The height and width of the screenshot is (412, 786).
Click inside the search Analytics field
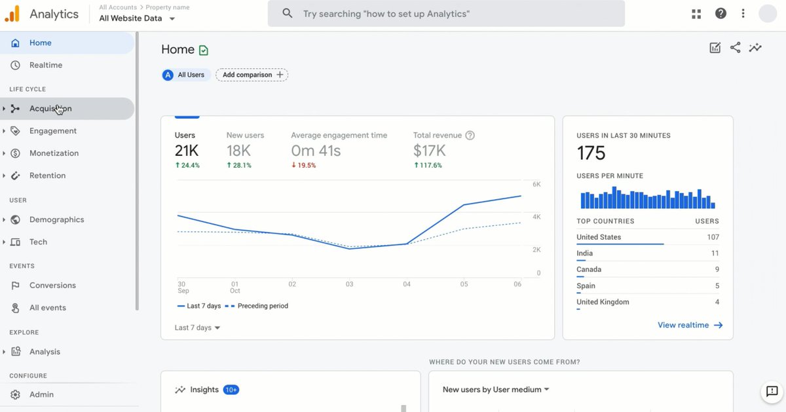445,13
